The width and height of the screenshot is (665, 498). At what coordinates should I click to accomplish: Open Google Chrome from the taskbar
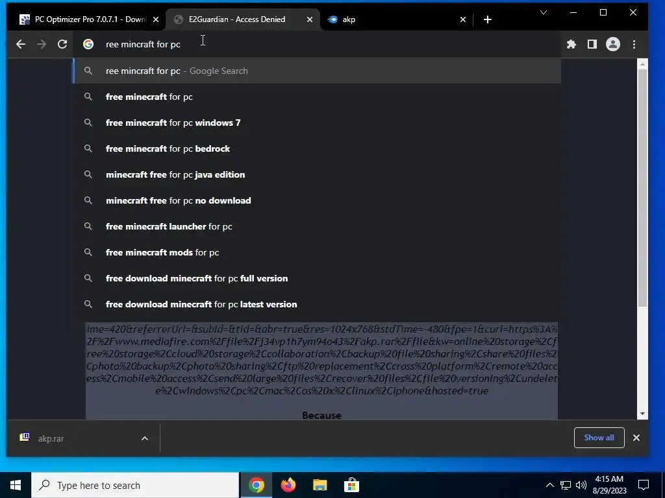point(256,485)
